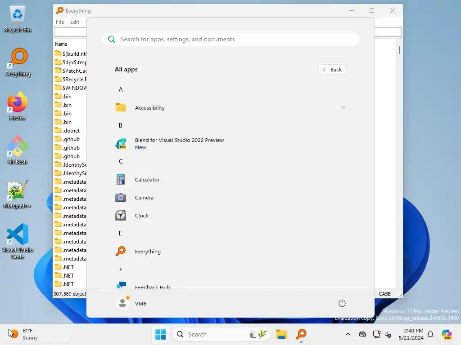Click the CASE indicator in Everything status bar
The image size is (461, 345).
(x=384, y=294)
